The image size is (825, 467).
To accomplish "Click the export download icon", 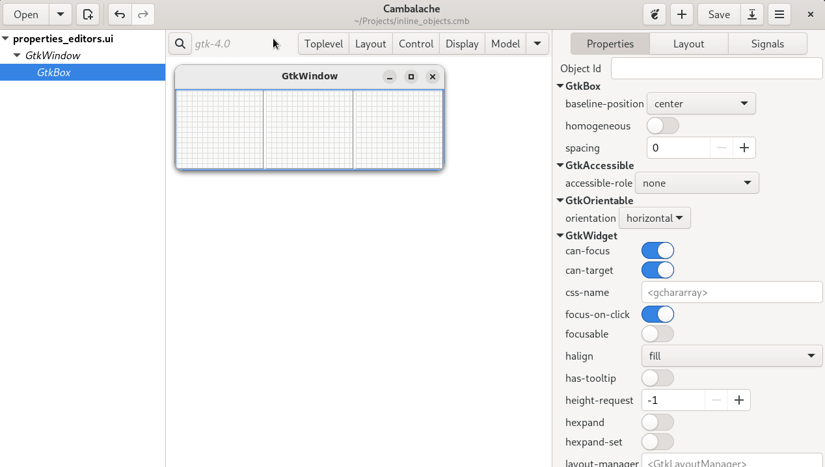I will 752,14.
